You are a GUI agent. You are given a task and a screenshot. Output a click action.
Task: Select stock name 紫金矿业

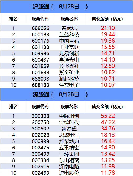[x=69, y=72]
